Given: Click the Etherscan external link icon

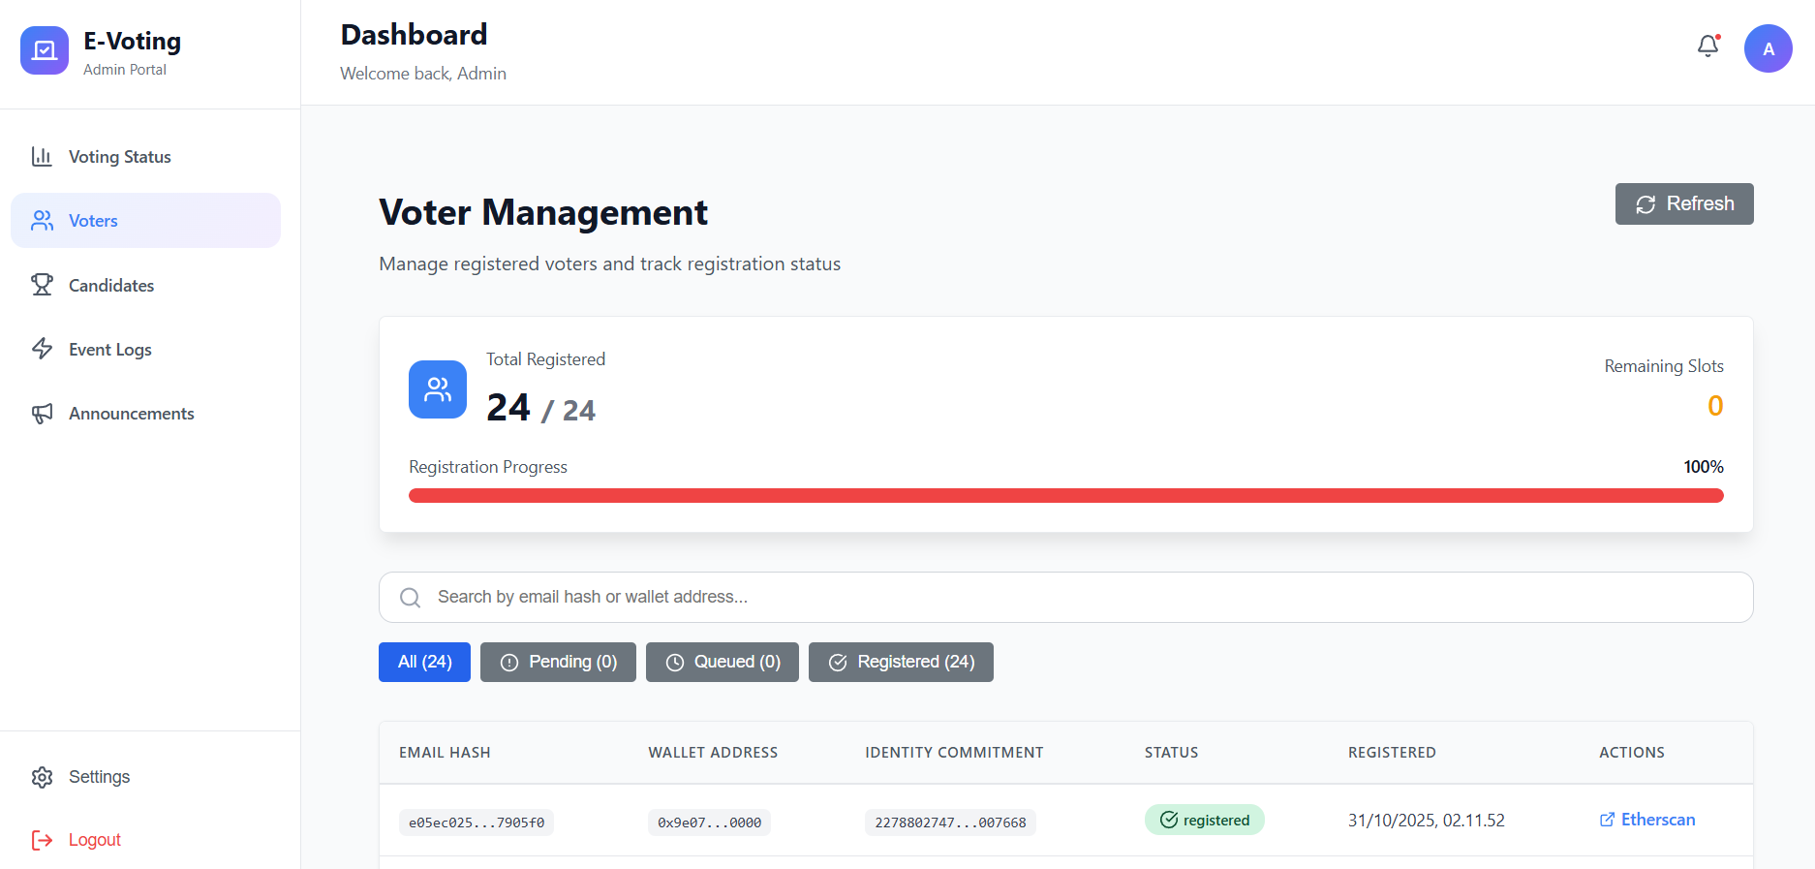Looking at the screenshot, I should click(x=1607, y=820).
